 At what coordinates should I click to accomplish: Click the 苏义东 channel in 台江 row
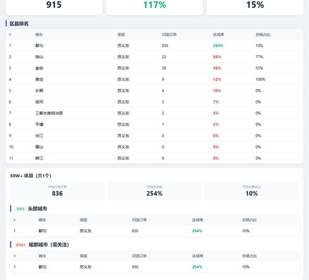[x=123, y=136]
